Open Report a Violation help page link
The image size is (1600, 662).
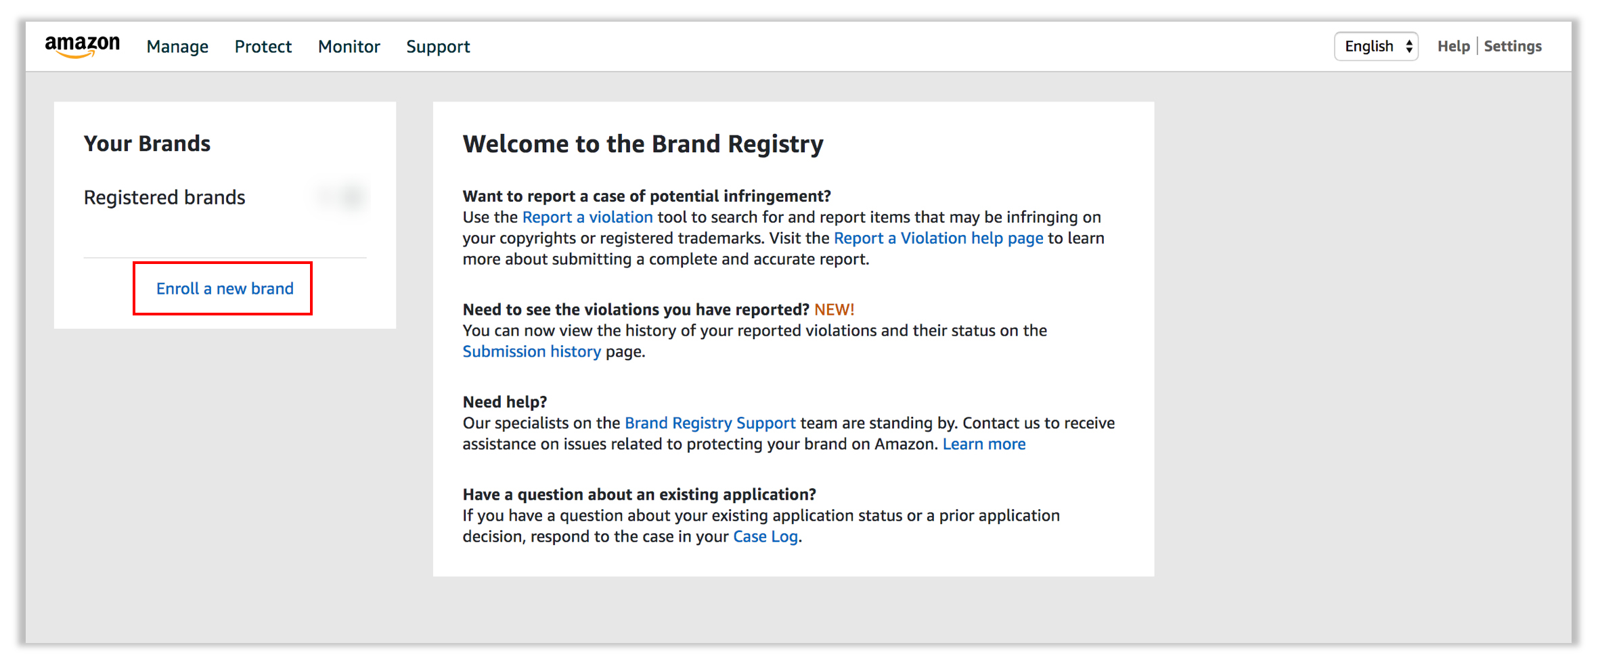pos(938,238)
